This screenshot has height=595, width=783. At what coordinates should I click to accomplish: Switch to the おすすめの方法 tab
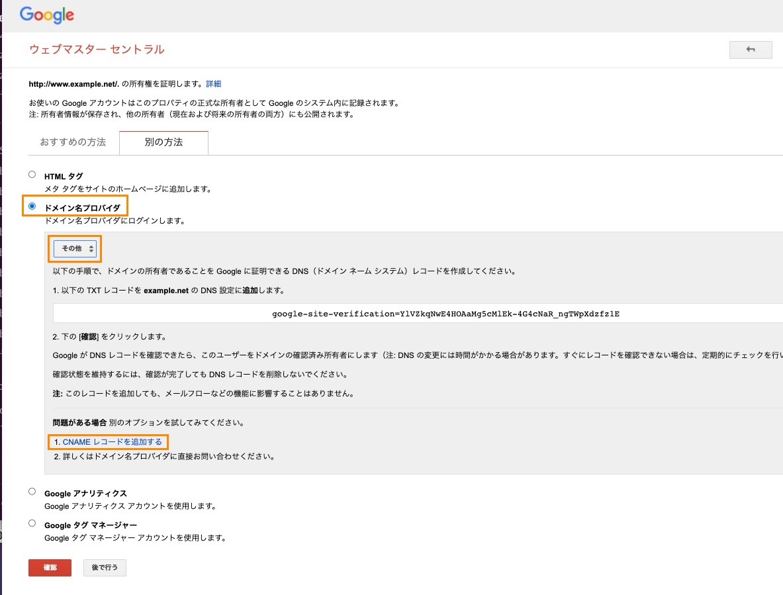pyautogui.click(x=73, y=142)
